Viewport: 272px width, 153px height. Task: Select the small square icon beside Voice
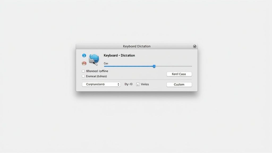click(x=138, y=84)
